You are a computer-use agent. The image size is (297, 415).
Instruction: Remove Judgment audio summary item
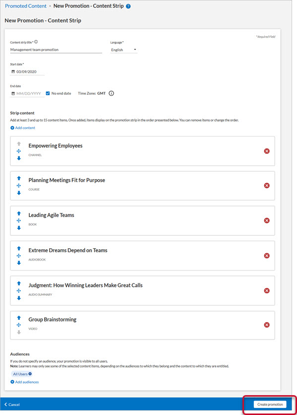pos(267,290)
